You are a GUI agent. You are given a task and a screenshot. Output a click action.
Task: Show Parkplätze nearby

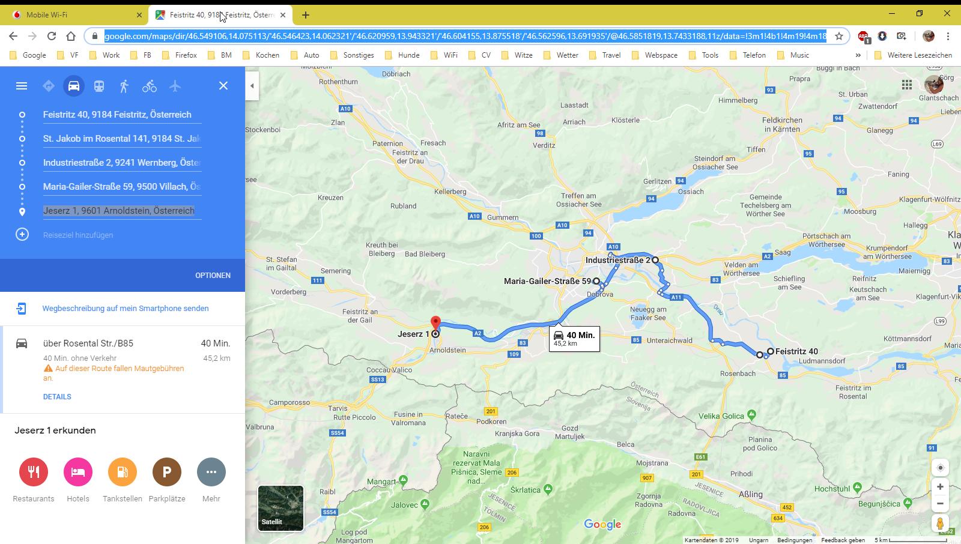pos(167,472)
